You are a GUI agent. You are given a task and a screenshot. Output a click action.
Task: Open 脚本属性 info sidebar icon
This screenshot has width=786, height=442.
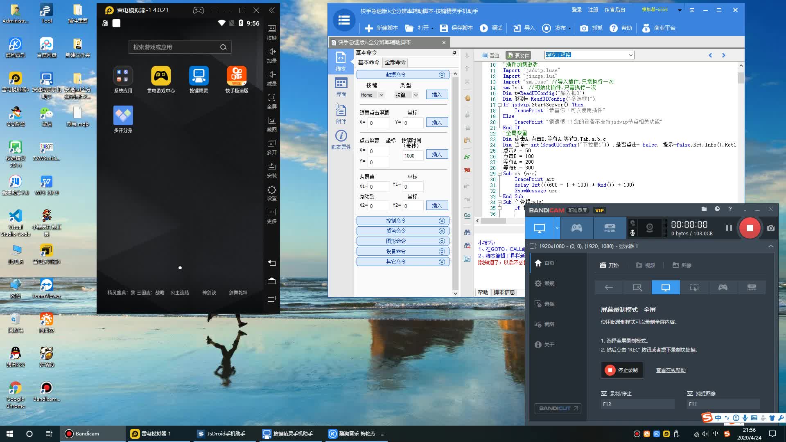coord(341,140)
